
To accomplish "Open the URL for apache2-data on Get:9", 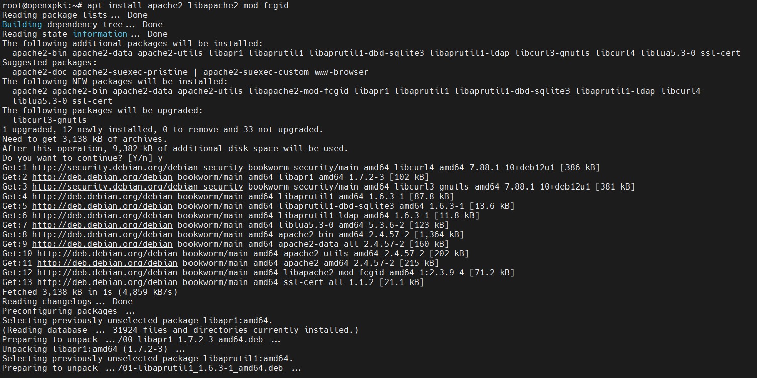I will point(102,244).
